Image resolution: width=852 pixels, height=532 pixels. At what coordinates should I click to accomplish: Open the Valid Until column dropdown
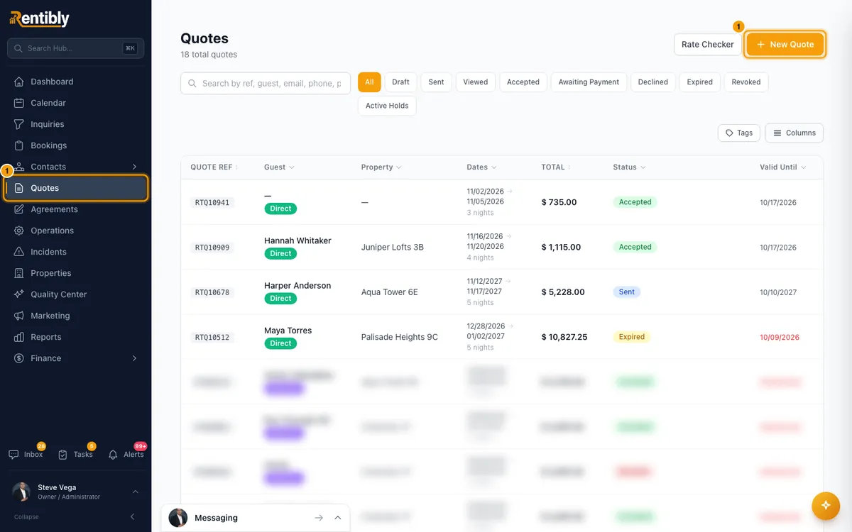804,167
